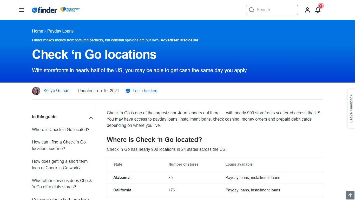Collapse the 'In this guide' section
This screenshot has height=200, width=355.
pyautogui.click(x=91, y=118)
